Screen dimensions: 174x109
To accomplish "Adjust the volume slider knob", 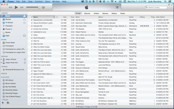I will coord(39,7).
